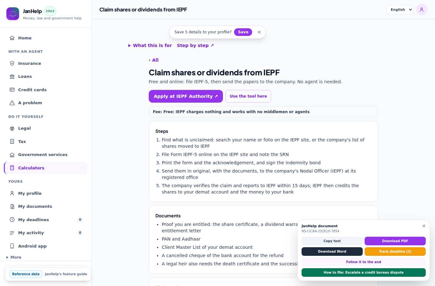Dismiss the save details prompt
The image size is (435, 286).
(x=259, y=32)
